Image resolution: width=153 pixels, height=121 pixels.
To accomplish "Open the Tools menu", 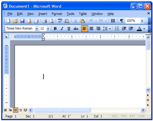I will (70, 14).
